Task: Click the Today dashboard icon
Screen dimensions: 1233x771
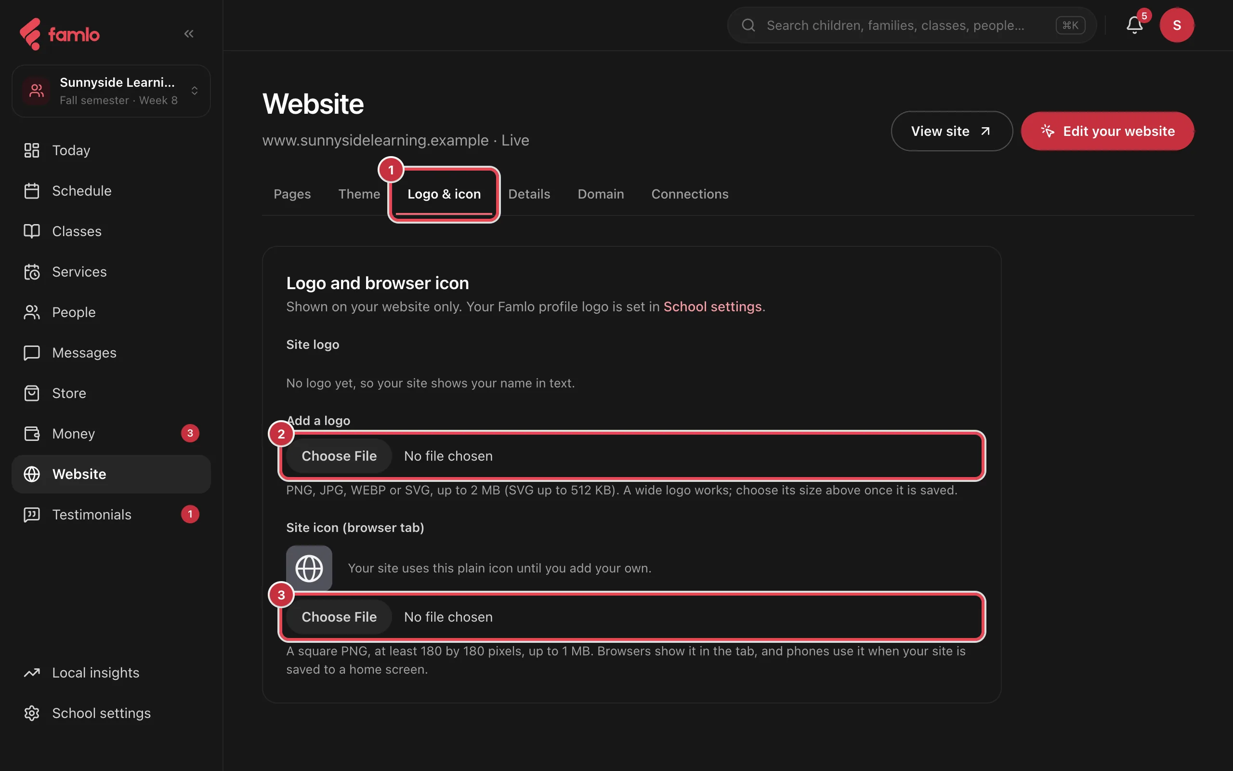Action: 32,150
